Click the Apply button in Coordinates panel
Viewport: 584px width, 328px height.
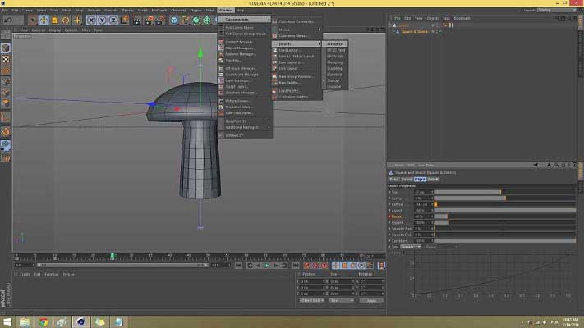(x=370, y=300)
